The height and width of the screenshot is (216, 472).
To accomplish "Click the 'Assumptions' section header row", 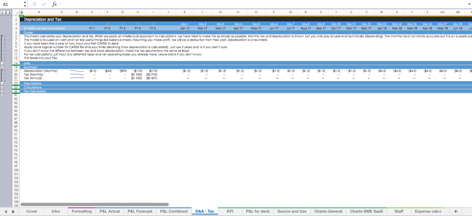I will click(246, 83).
